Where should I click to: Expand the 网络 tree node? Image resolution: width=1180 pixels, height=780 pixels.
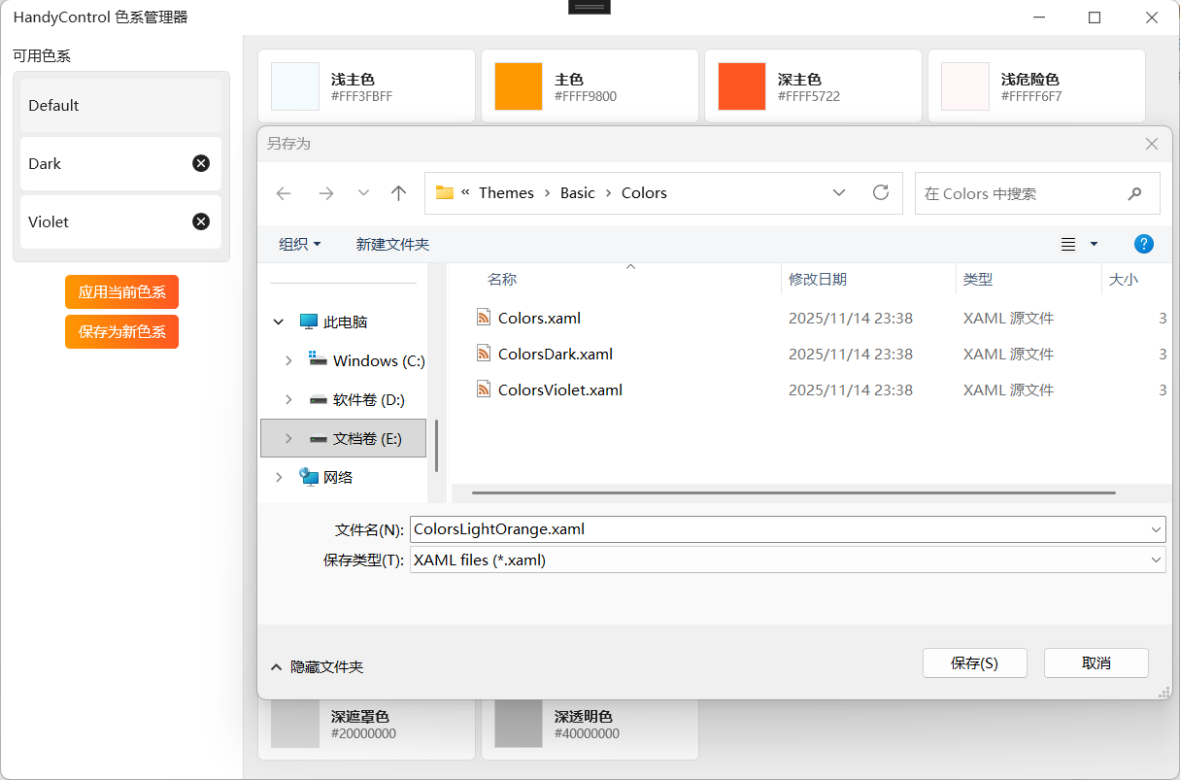(279, 477)
